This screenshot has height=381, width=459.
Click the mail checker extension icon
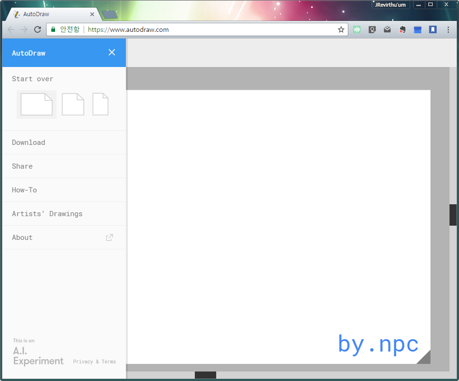[x=387, y=29]
